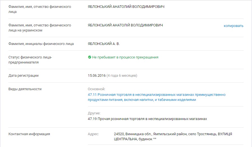Click the "Другие:" activity label
The width and height of the screenshot is (252, 147).
pos(94,113)
